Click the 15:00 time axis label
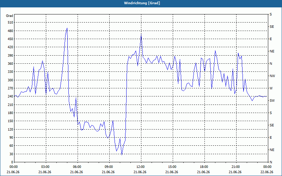 click(x=173, y=166)
